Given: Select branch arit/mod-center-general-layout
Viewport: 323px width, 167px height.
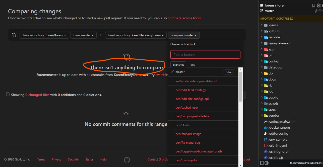Looking at the screenshot, I should (x=203, y=81).
